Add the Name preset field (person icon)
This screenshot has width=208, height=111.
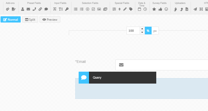click(23, 9)
